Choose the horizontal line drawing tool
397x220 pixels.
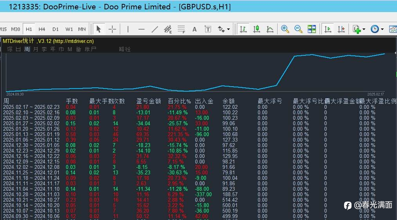[x=141, y=29]
